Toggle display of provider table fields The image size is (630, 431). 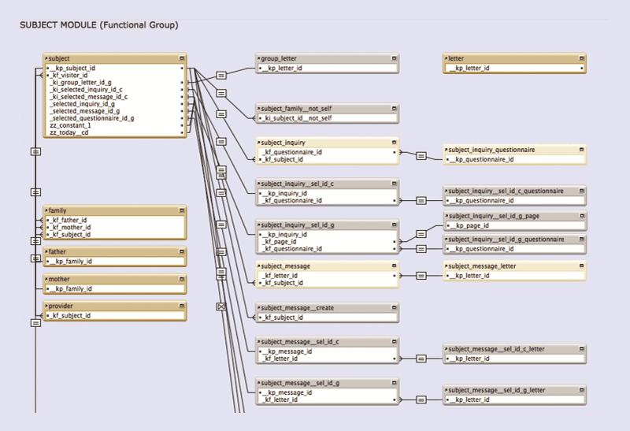pyautogui.click(x=182, y=306)
